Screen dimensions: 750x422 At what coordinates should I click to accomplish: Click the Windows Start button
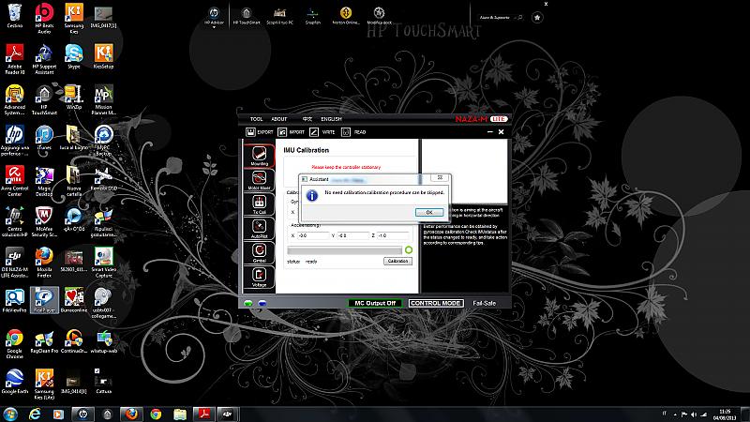pos(10,414)
